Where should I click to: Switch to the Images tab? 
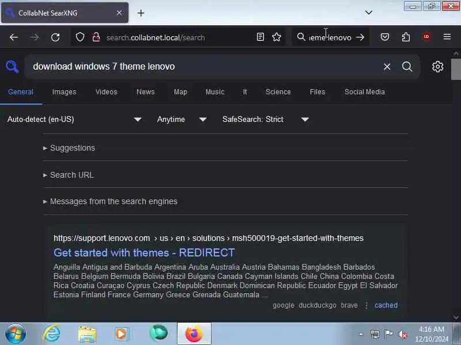tap(65, 92)
